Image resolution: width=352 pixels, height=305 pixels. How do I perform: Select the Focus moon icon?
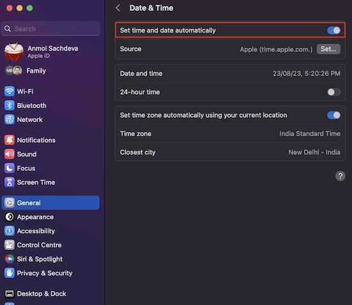tap(10, 168)
